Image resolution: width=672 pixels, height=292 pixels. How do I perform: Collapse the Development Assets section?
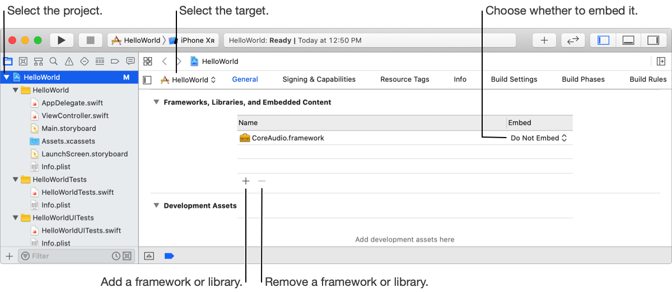(156, 206)
